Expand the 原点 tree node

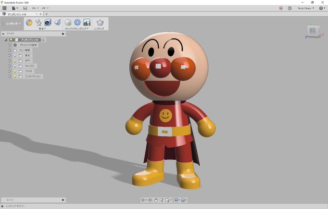coord(10,55)
